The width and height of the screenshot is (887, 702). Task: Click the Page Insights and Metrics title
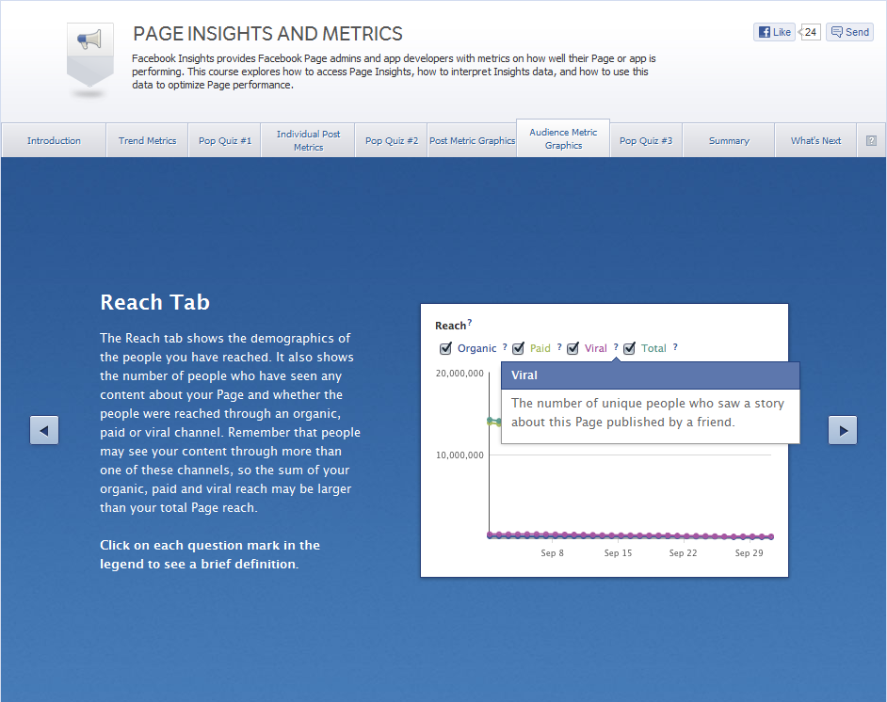click(267, 34)
